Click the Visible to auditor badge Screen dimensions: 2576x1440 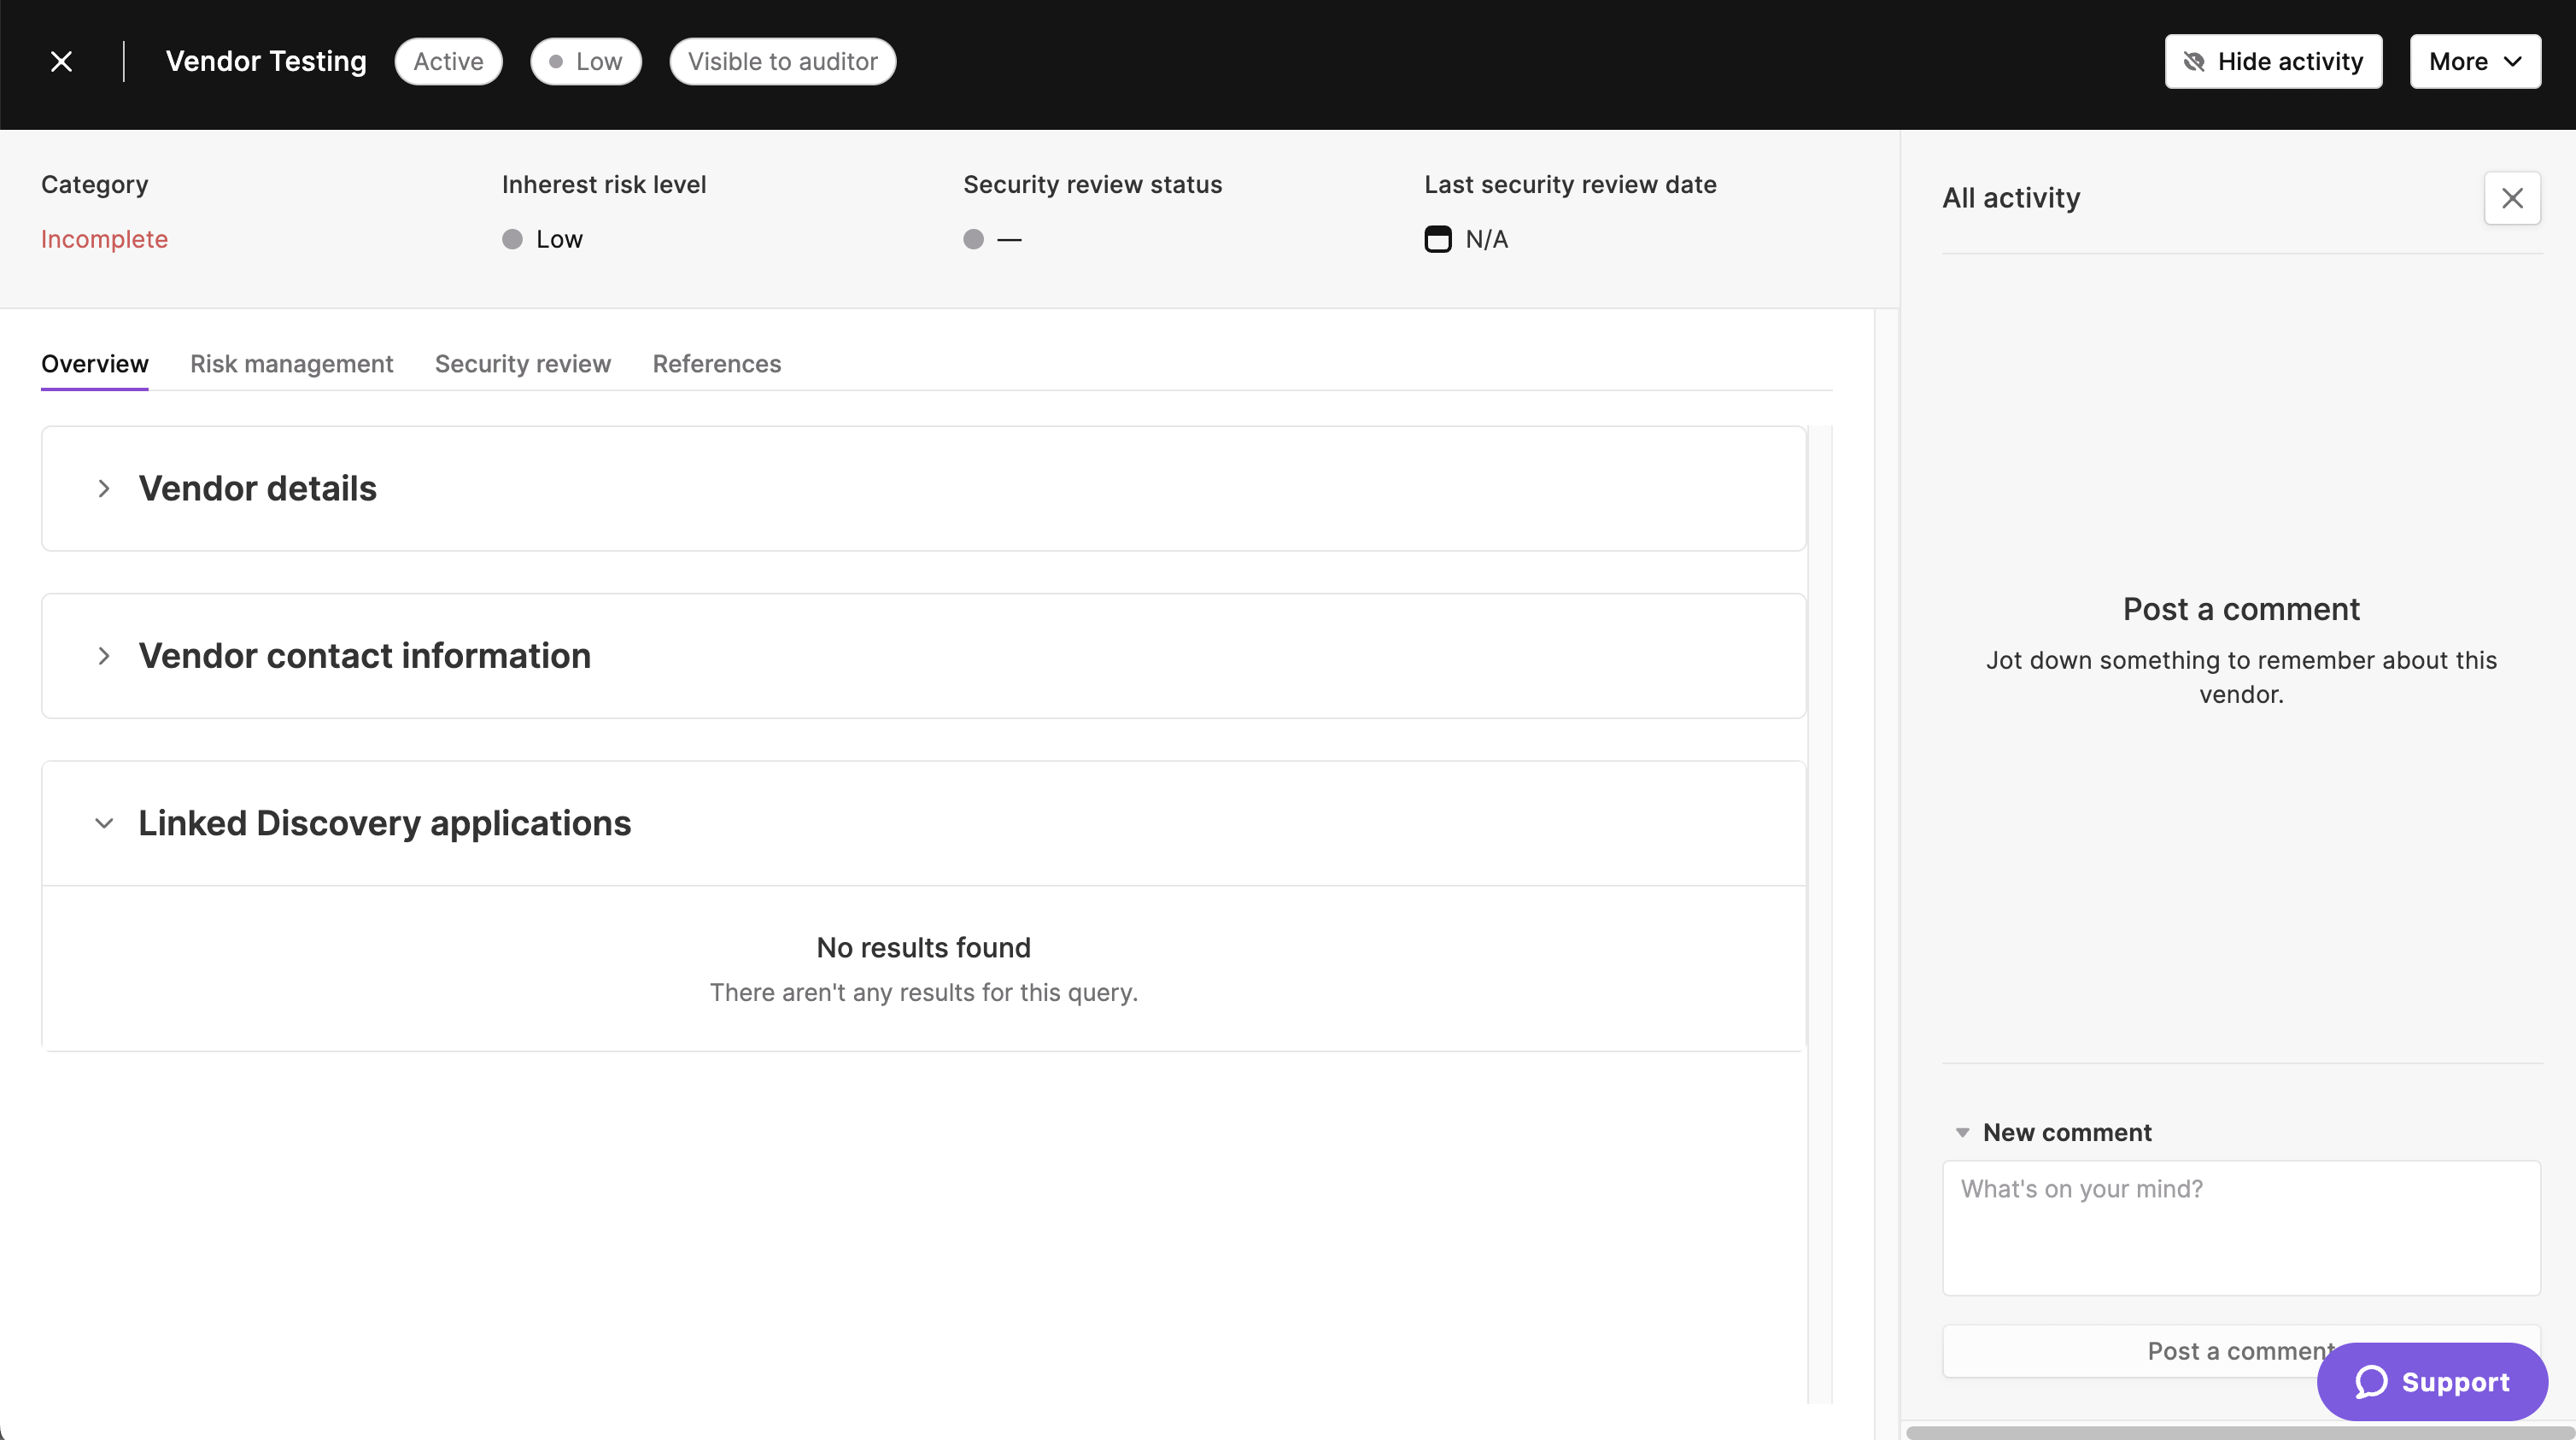click(782, 62)
